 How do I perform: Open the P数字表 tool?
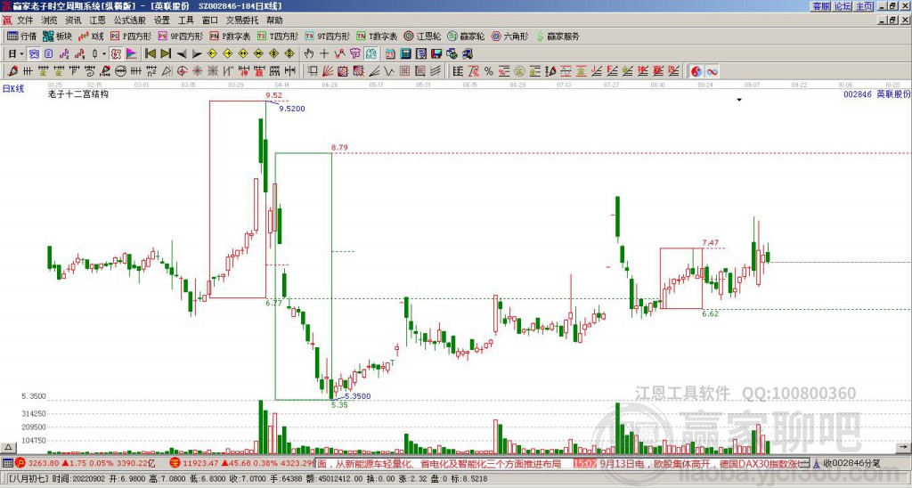click(231, 36)
